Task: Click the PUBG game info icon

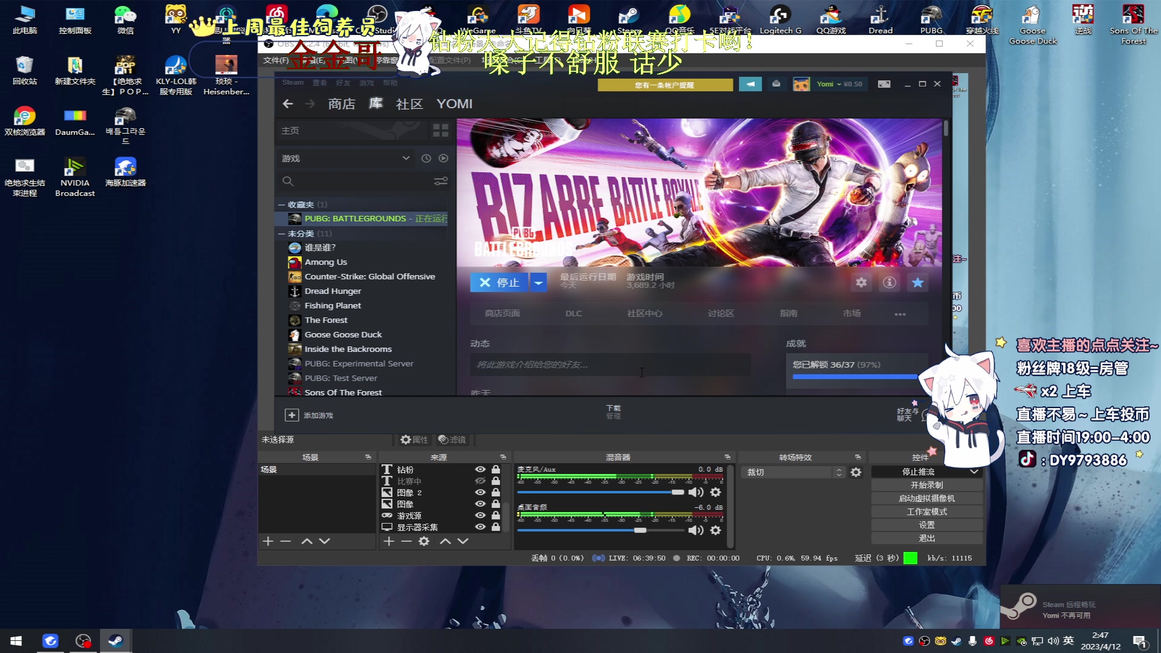Action: click(889, 282)
